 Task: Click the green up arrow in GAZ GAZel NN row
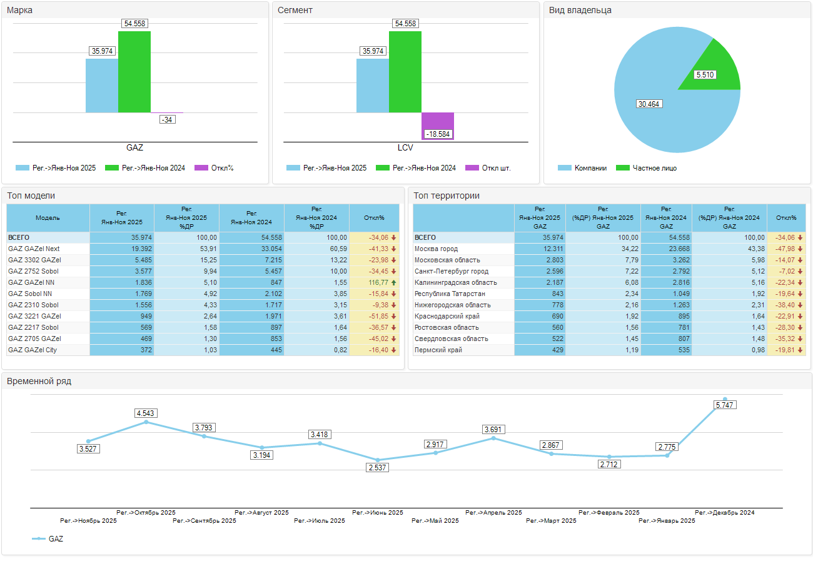click(394, 283)
